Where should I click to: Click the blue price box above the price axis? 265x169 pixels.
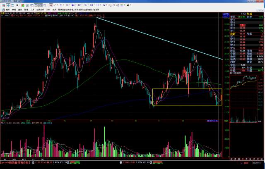coord(226,15)
